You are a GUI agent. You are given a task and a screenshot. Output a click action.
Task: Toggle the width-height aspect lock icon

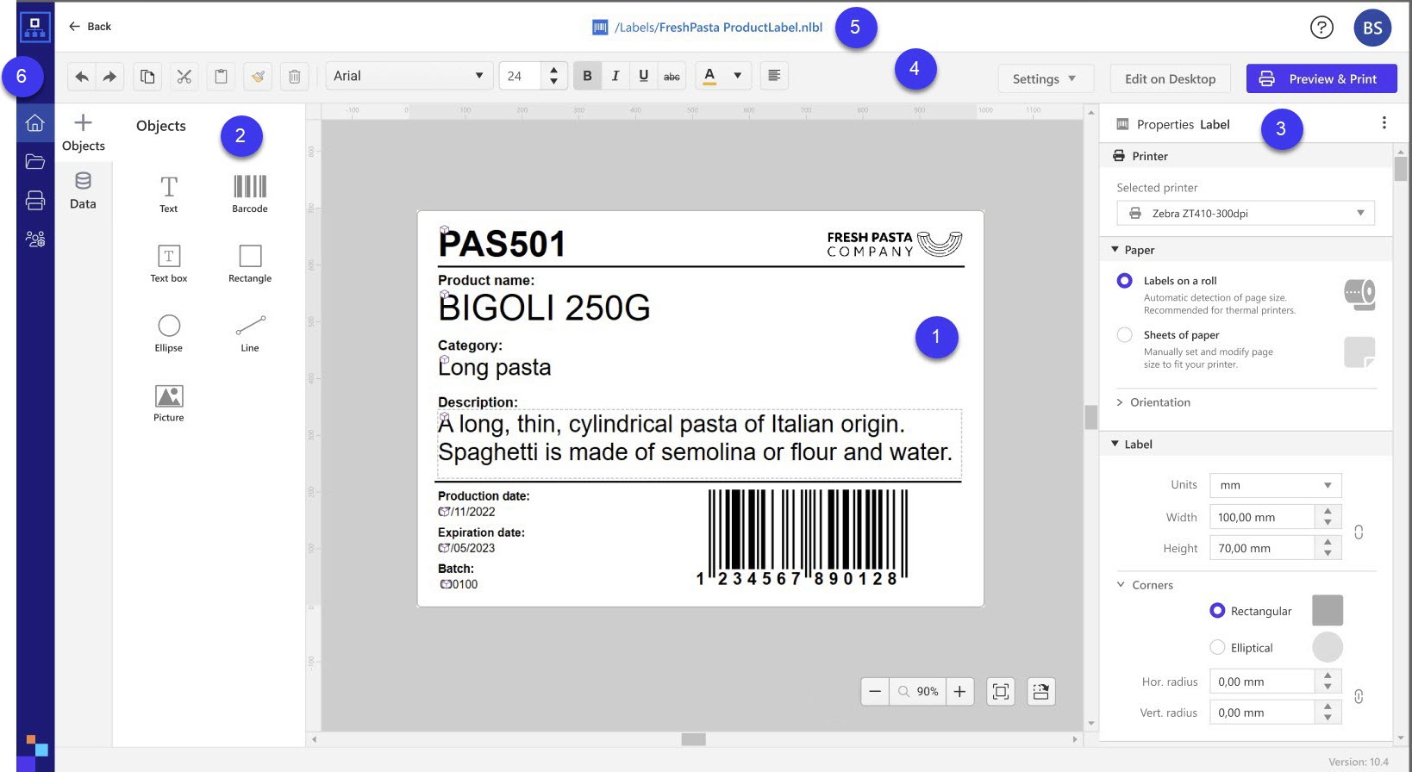[x=1359, y=532]
